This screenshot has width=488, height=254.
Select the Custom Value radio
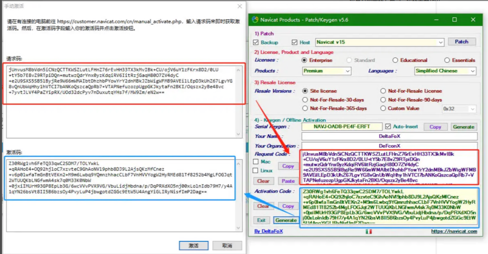(383, 108)
